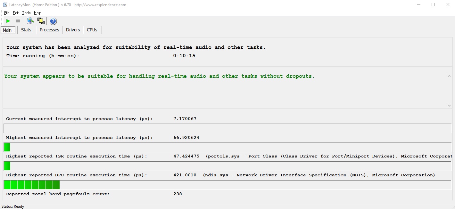
Task: Click the green suitability conclusion message
Action: [x=159, y=76]
